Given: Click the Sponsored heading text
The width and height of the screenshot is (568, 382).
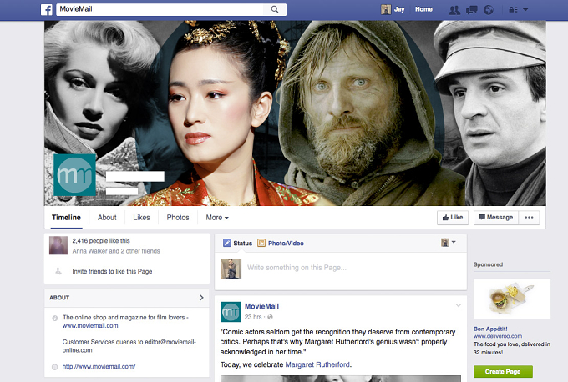Looking at the screenshot, I should pos(488,264).
